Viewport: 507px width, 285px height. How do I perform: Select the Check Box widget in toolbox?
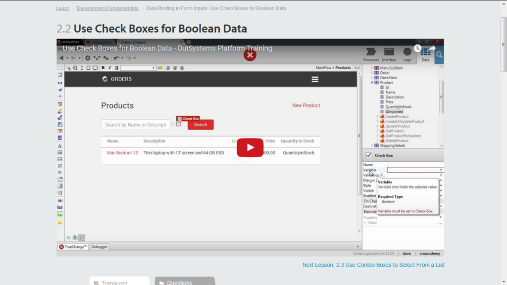coord(60,166)
